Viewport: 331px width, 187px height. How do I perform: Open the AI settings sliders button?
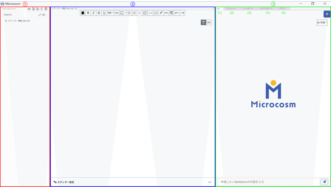[x=326, y=14]
